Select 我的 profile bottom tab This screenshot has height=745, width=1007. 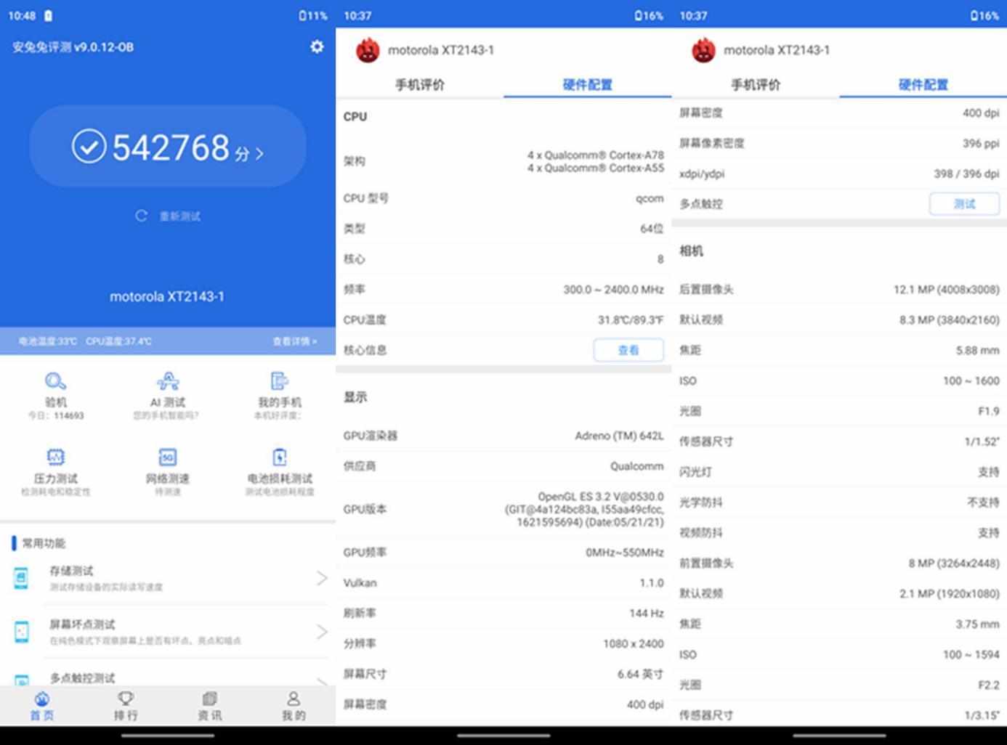pyautogui.click(x=294, y=706)
